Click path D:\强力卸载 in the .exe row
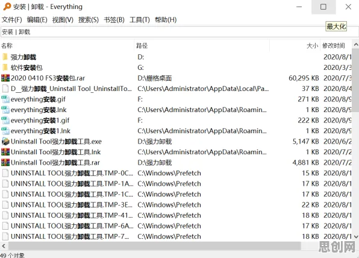The width and height of the screenshot is (359, 258). coord(155,142)
